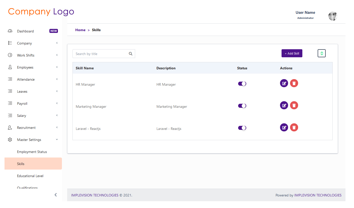Select Laravel - Reactjs skill name cell
Screen dimensions: 354x208
88,129
